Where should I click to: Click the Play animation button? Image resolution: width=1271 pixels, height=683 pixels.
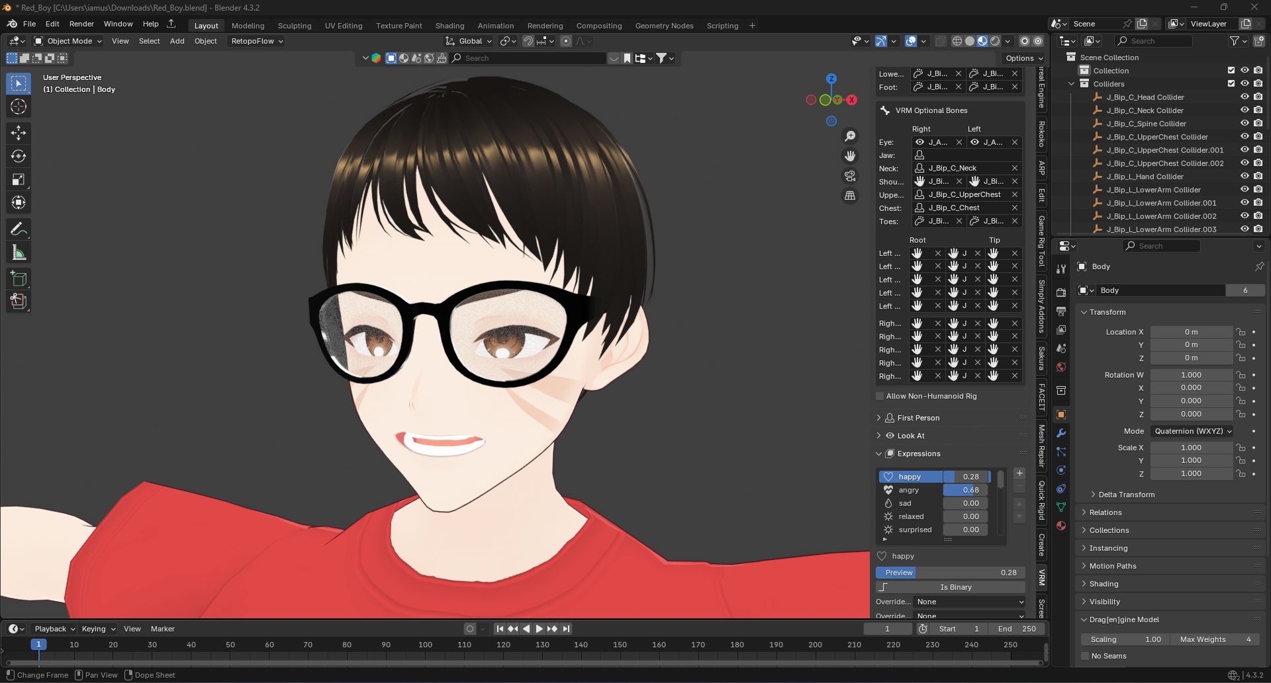point(539,629)
